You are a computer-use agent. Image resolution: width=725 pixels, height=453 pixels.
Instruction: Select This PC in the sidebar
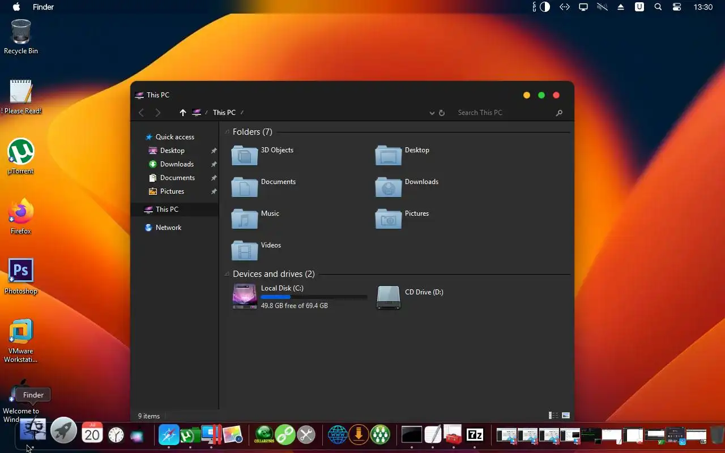pos(174,210)
